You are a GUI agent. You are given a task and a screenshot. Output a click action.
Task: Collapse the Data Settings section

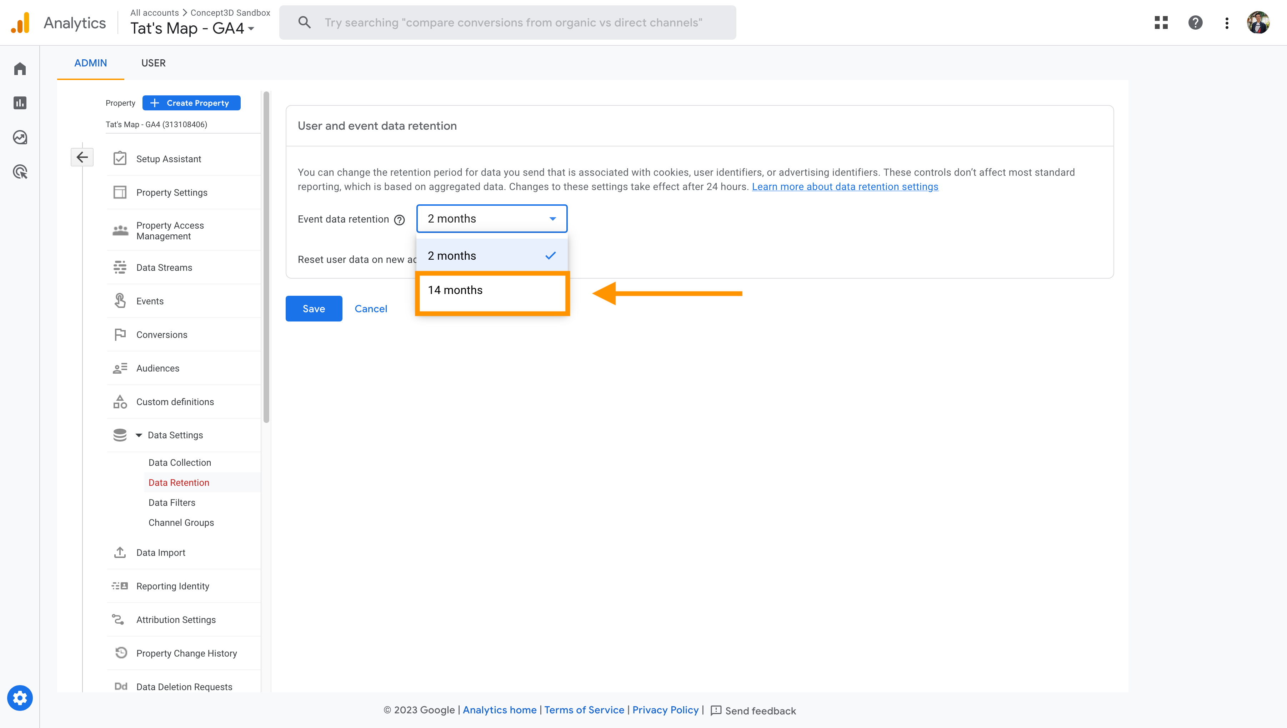[139, 434]
